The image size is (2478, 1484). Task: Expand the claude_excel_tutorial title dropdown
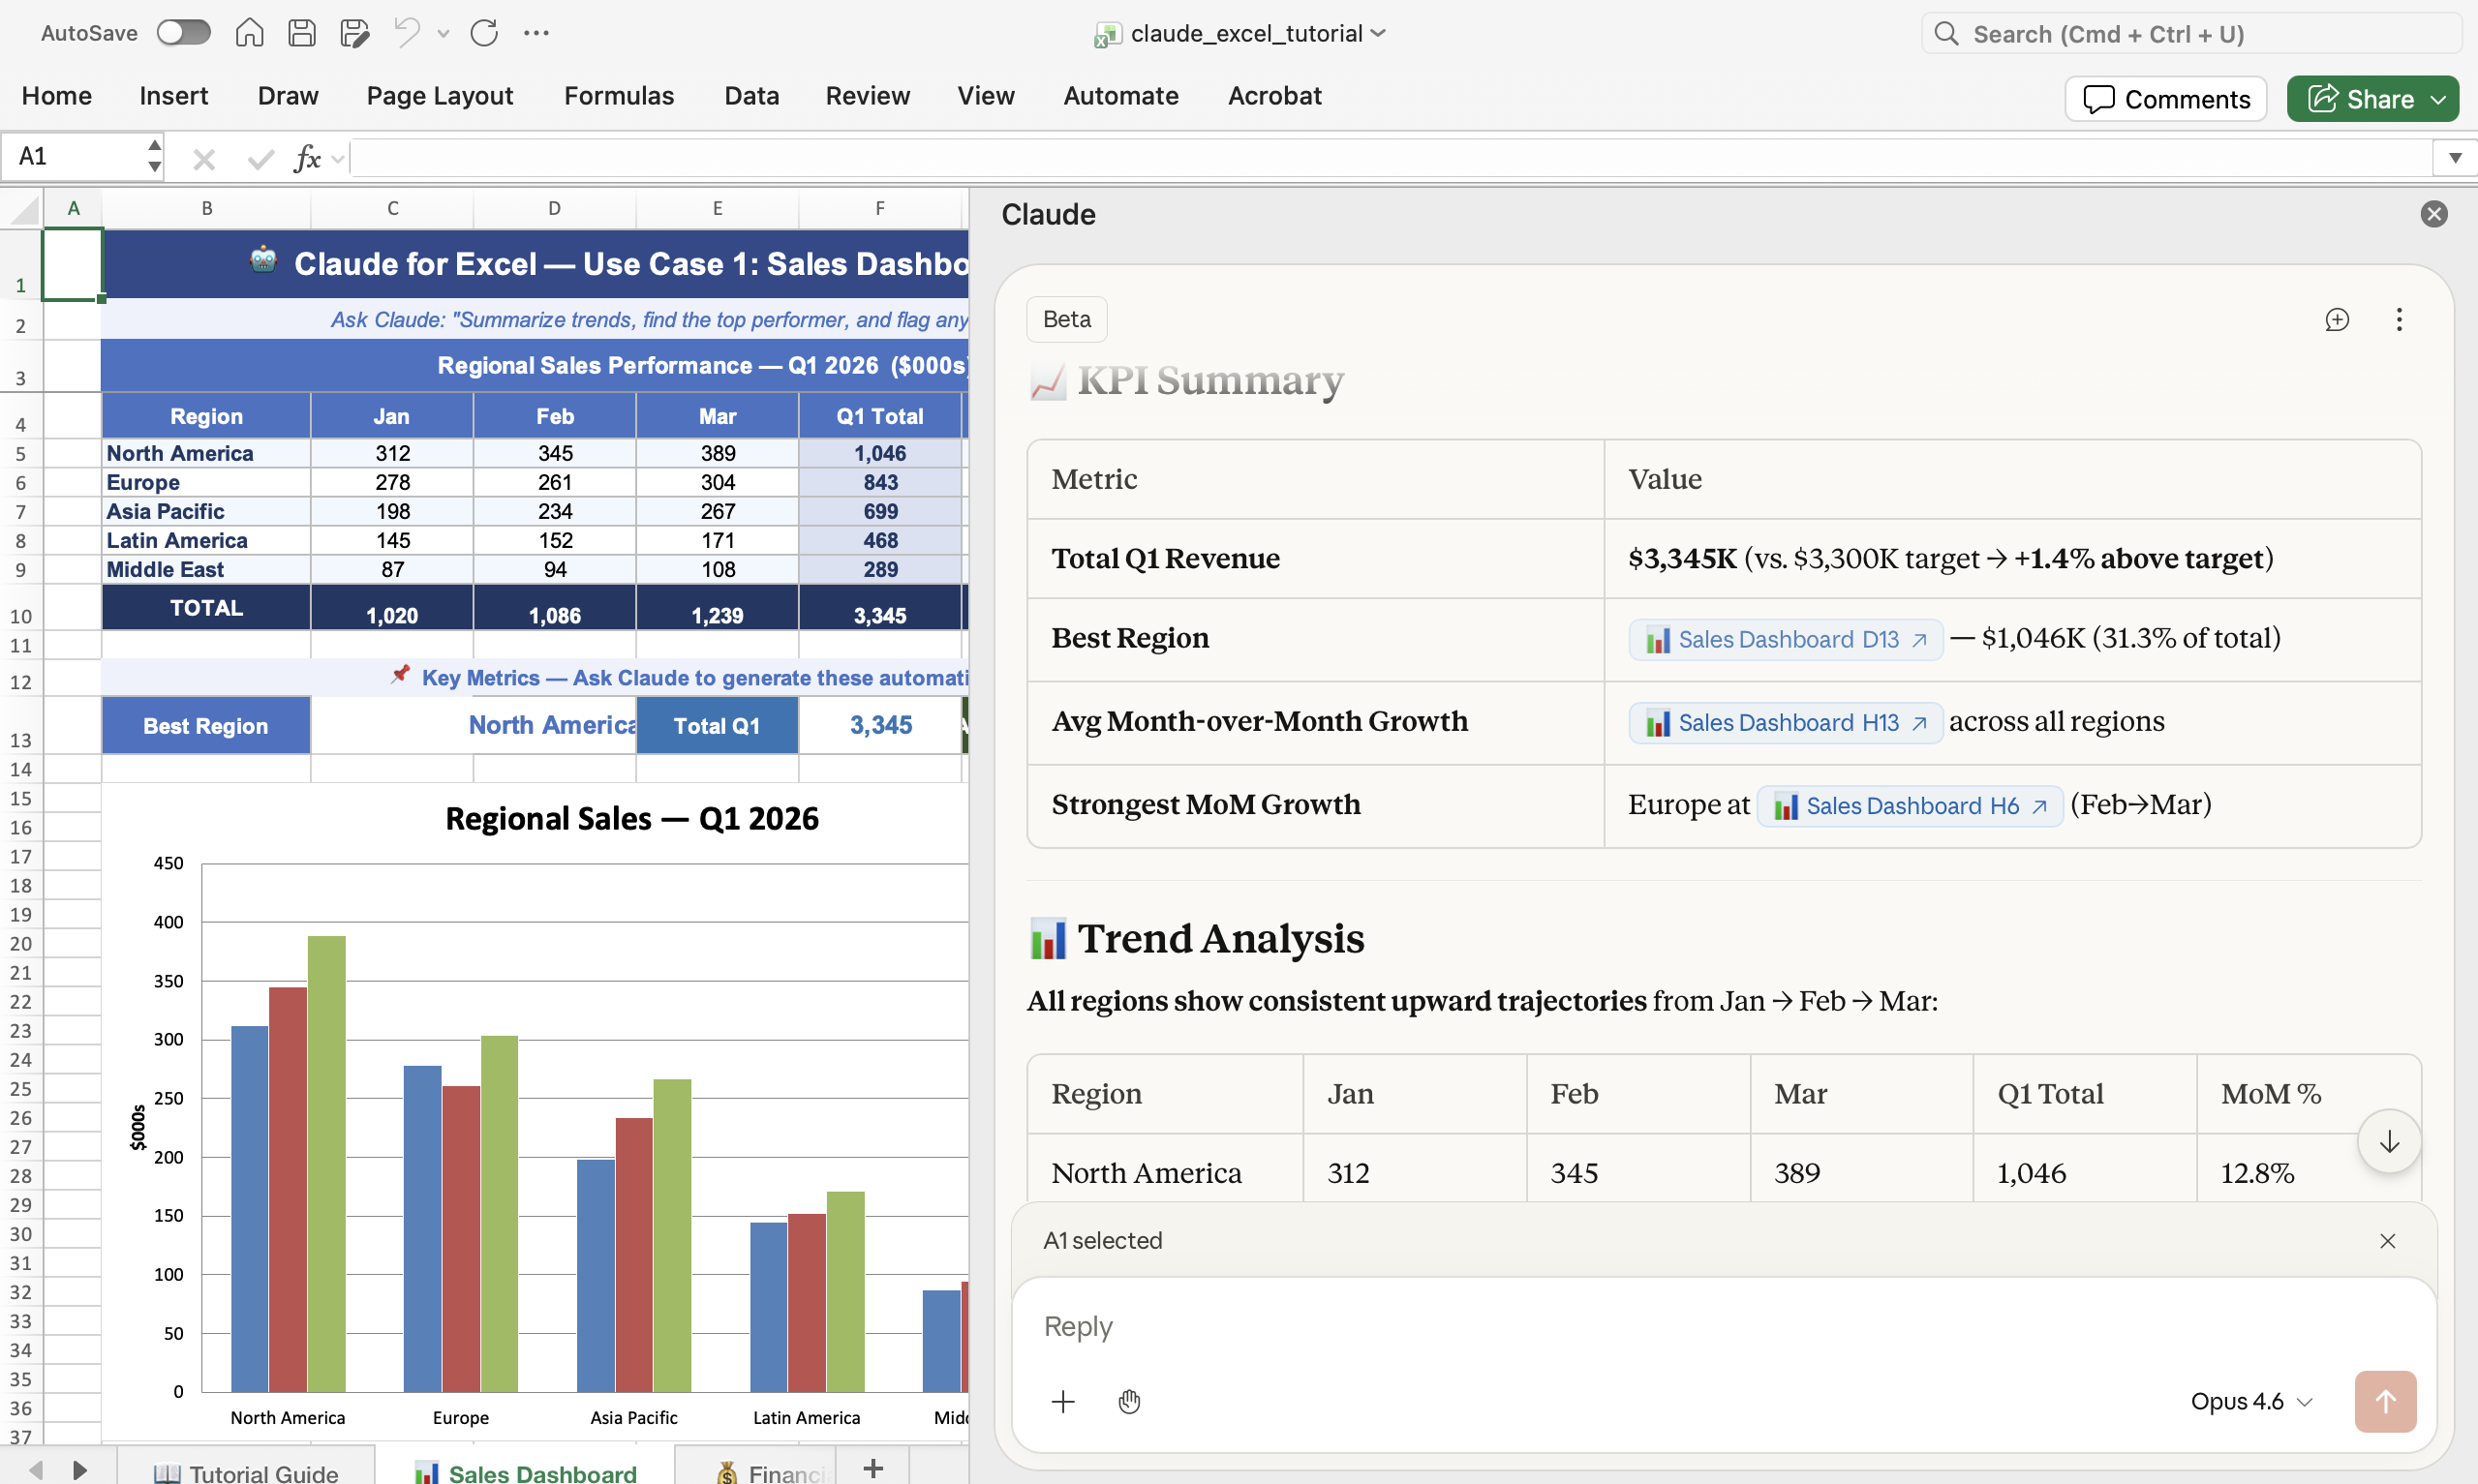point(1379,33)
